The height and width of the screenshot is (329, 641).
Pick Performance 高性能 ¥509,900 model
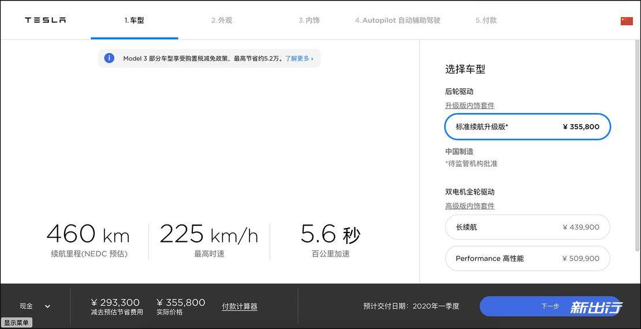527,259
